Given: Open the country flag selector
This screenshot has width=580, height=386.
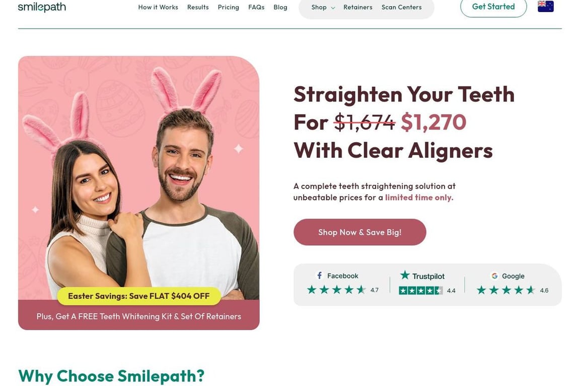Looking at the screenshot, I should 545,6.
